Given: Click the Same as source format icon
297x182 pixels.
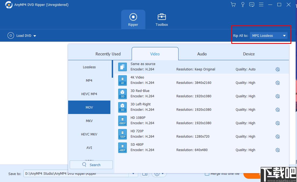Looking at the screenshot, I should [x=123, y=67].
